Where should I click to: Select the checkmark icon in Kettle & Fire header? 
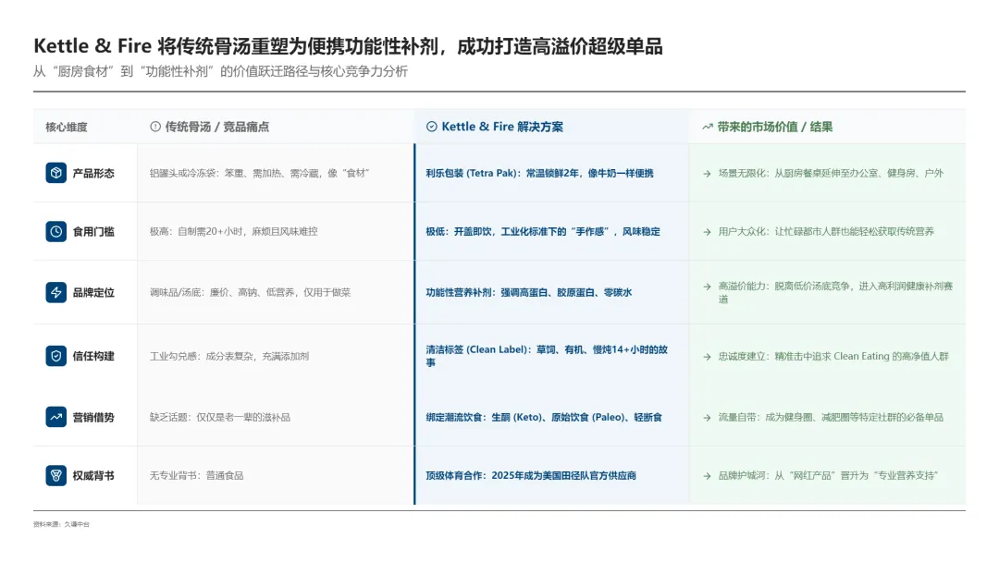[430, 126]
